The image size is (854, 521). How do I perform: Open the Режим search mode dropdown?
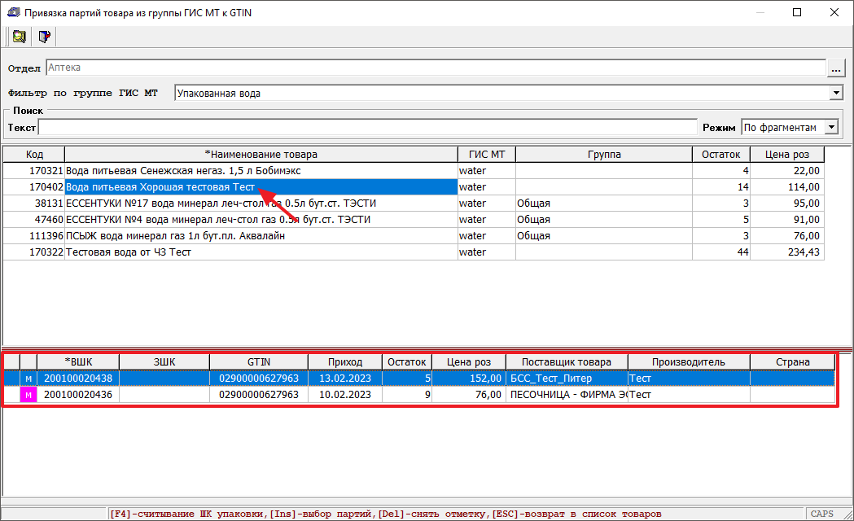(x=830, y=128)
